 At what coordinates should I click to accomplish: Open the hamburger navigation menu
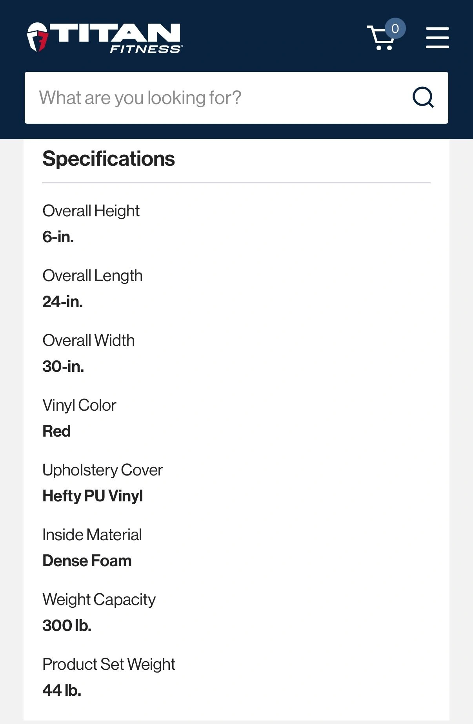[437, 38]
